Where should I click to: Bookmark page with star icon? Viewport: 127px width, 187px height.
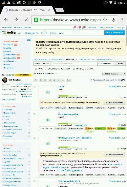(x=105, y=20)
